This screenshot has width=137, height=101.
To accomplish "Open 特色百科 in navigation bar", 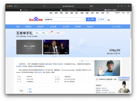I will click(40, 27).
